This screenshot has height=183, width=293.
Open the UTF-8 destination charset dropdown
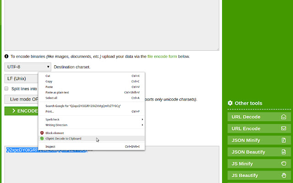[27, 67]
